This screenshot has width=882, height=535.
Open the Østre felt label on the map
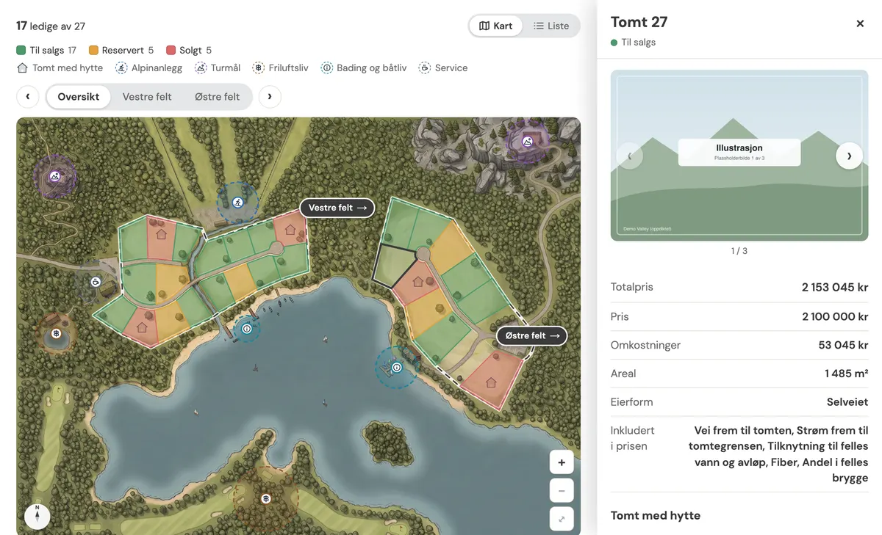click(532, 335)
